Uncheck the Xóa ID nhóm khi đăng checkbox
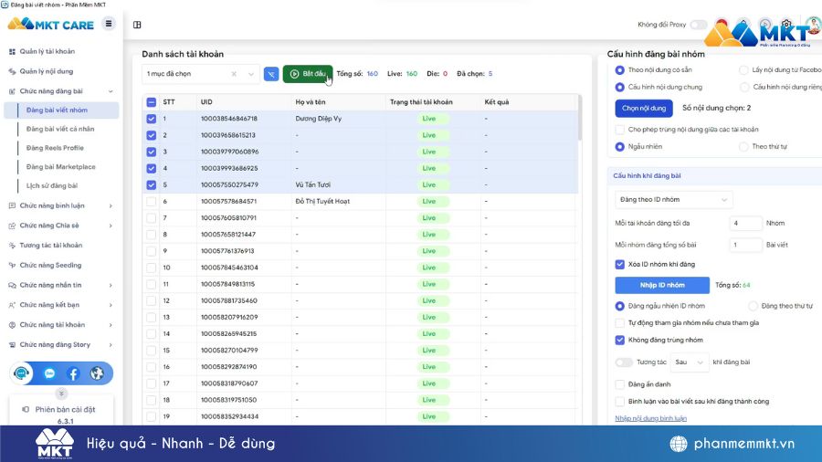 click(620, 265)
